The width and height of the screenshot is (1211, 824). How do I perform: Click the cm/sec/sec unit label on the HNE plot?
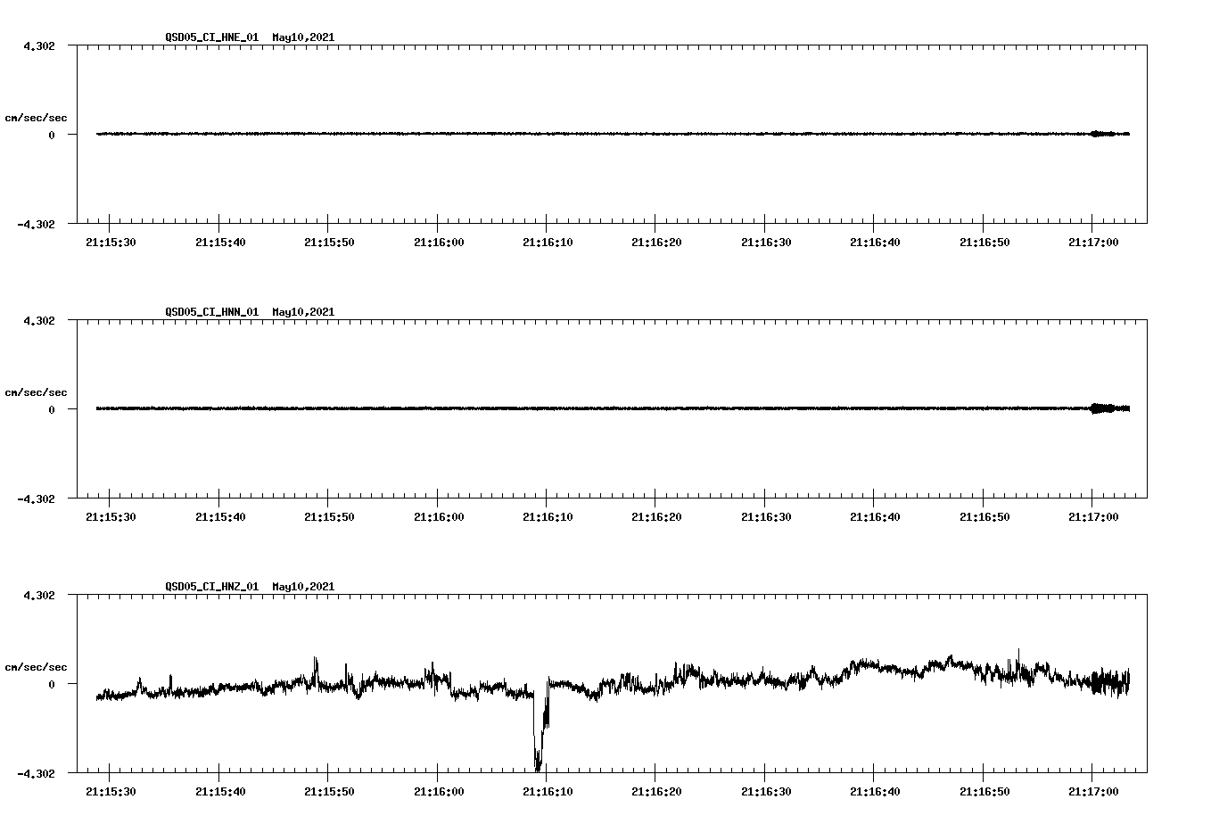point(36,117)
